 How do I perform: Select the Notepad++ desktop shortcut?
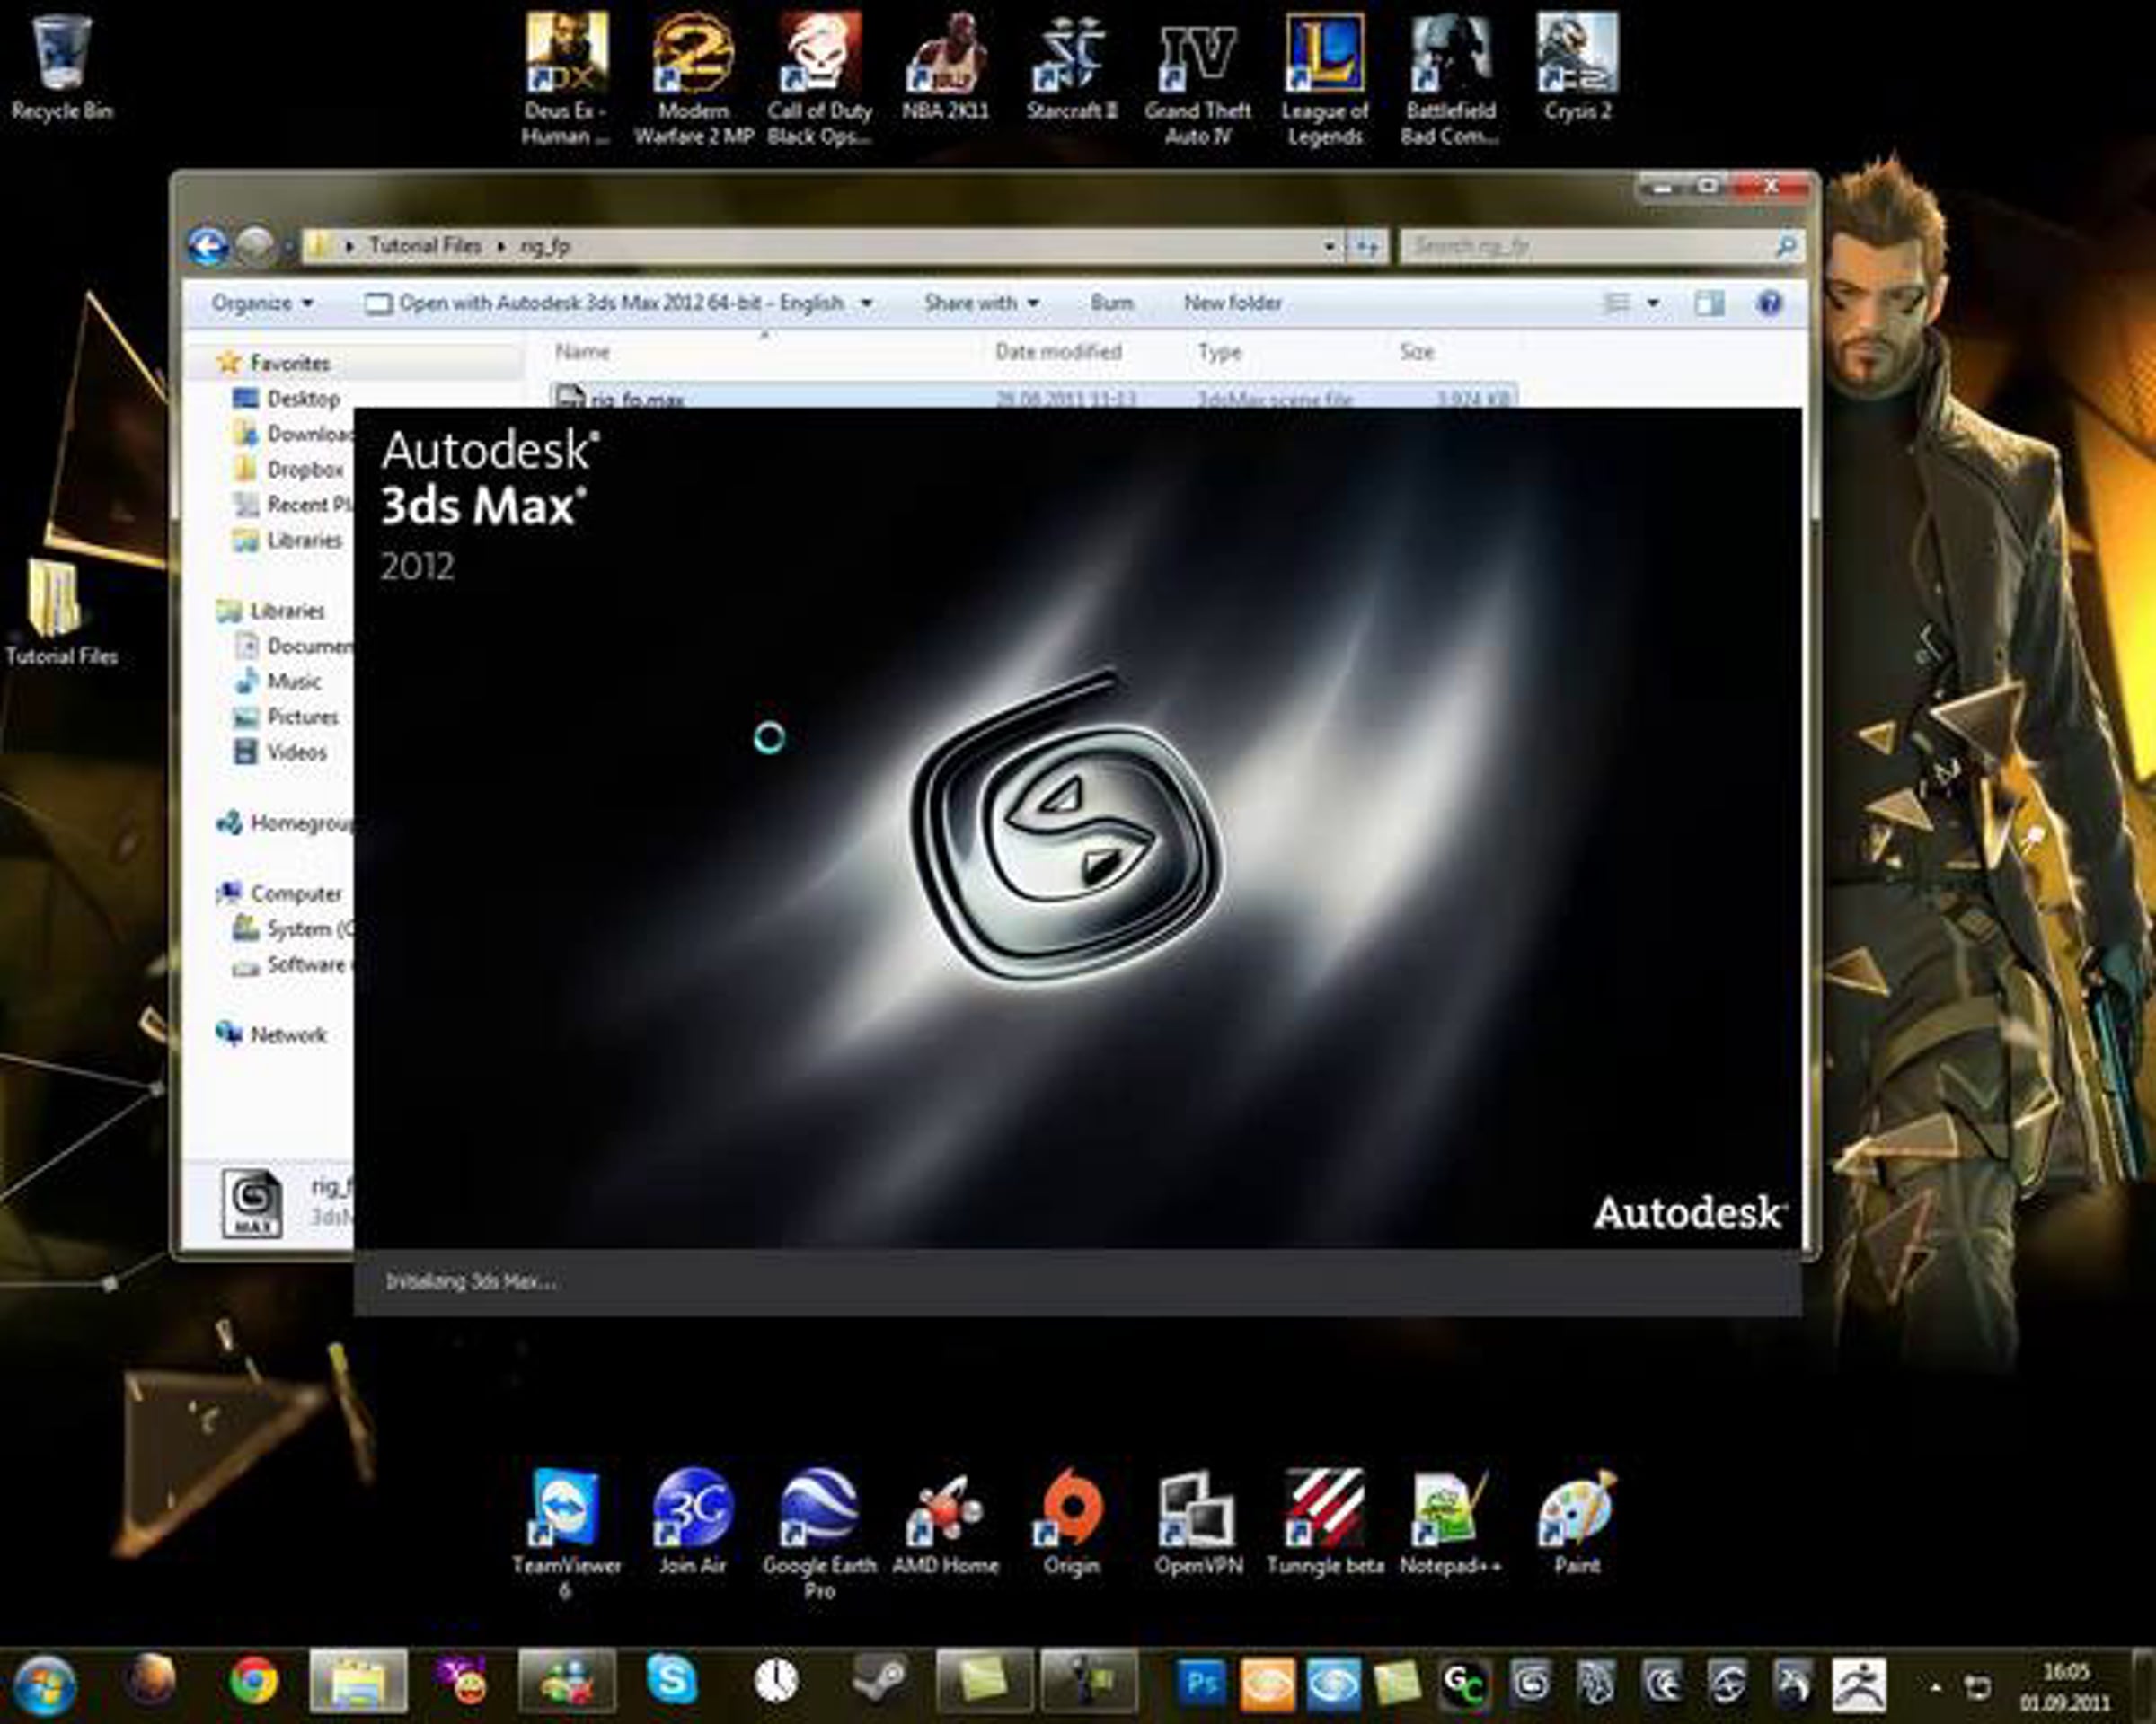coord(1450,1522)
